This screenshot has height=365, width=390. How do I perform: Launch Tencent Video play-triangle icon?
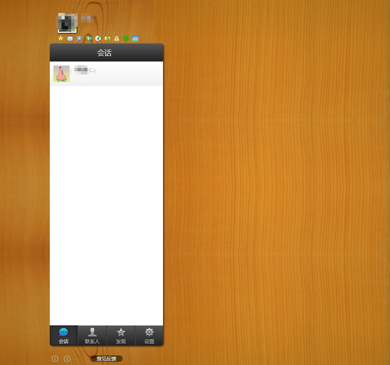[x=89, y=39]
